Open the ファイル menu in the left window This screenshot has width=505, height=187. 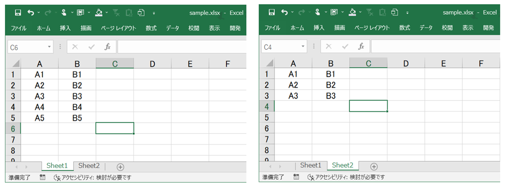tap(19, 28)
